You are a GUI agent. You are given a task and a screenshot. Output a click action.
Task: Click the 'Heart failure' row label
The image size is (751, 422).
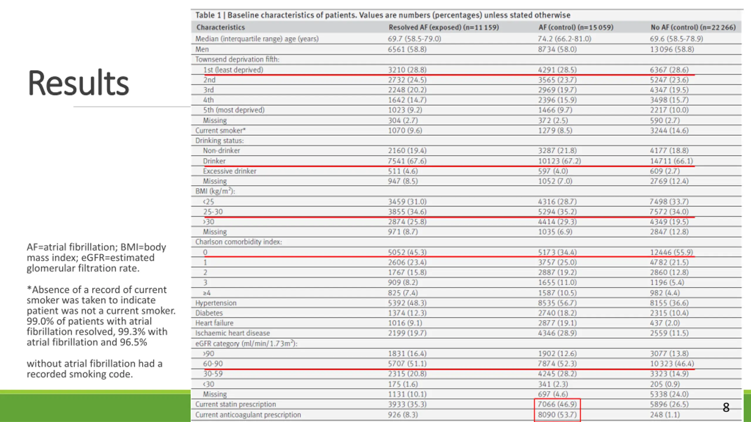214,323
